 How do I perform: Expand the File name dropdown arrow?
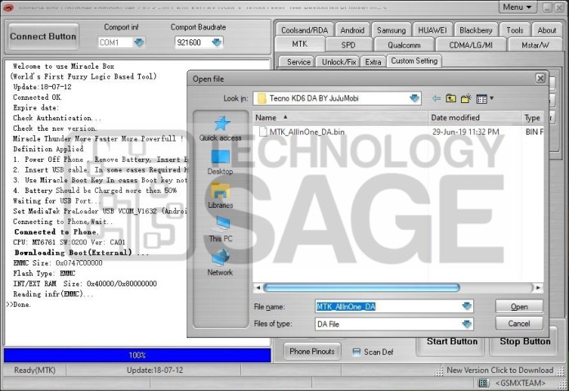(467, 307)
